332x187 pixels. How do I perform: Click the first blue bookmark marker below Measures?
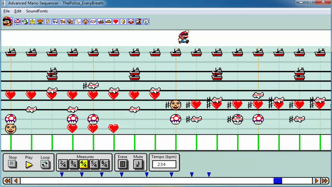(x=62, y=175)
